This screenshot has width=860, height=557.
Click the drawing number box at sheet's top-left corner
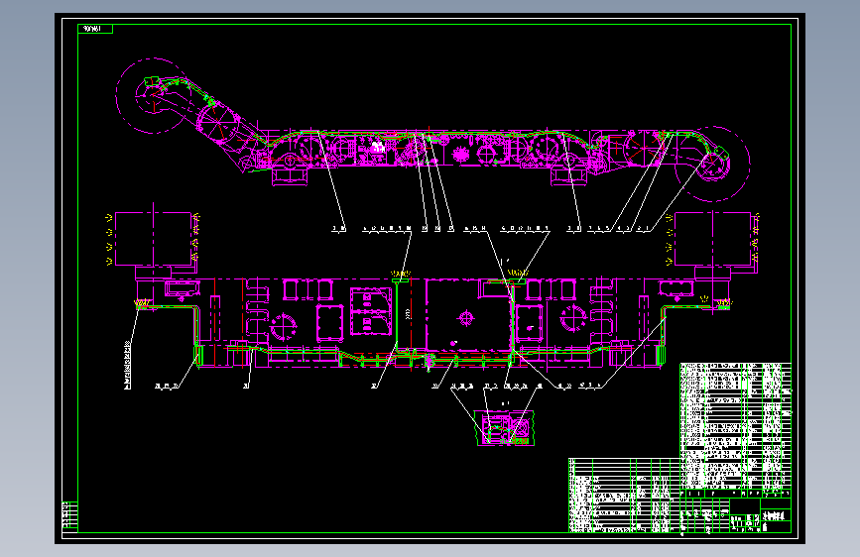(95, 29)
